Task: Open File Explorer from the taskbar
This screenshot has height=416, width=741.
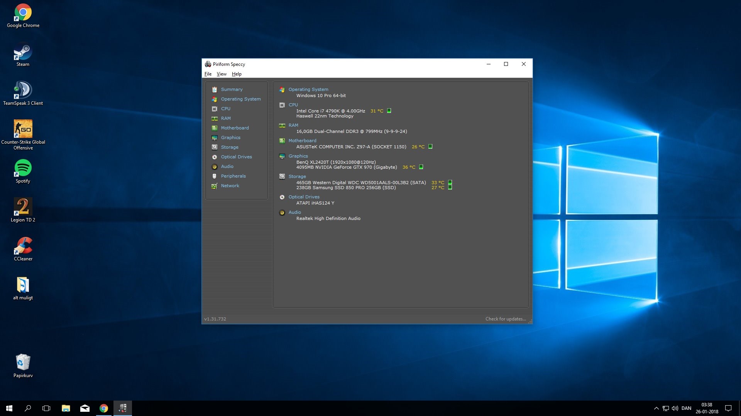Action: point(66,408)
